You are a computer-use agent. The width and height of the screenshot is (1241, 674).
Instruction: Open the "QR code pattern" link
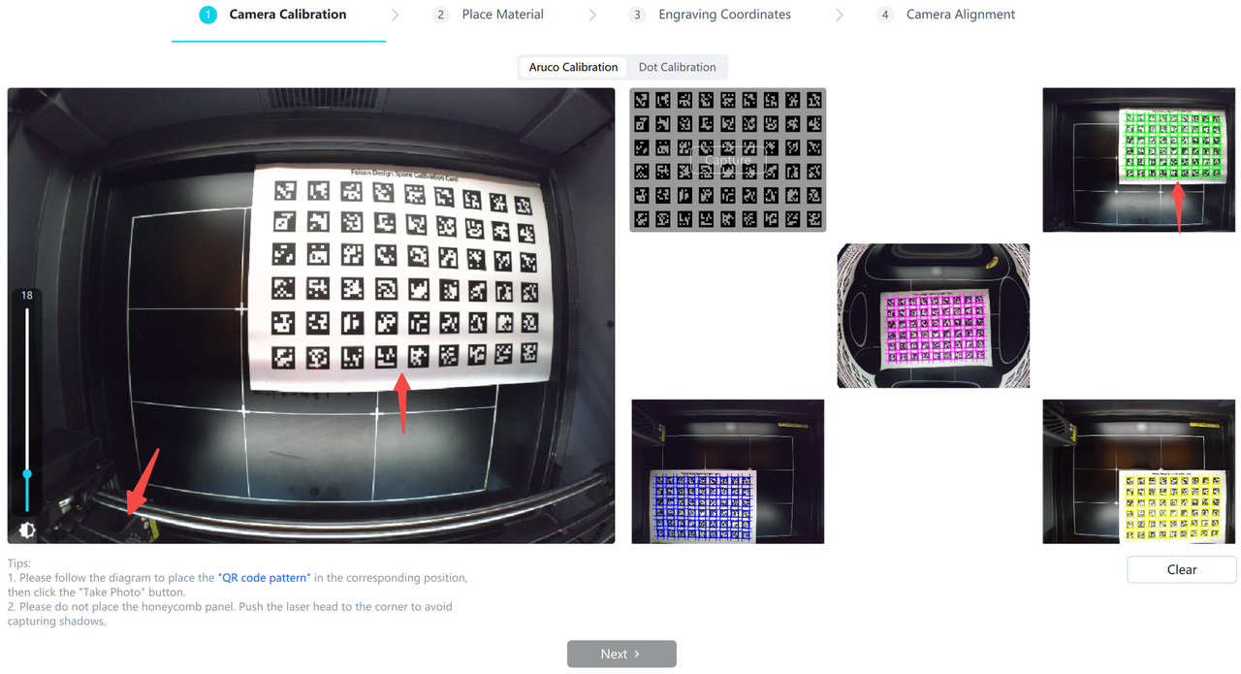(x=264, y=577)
